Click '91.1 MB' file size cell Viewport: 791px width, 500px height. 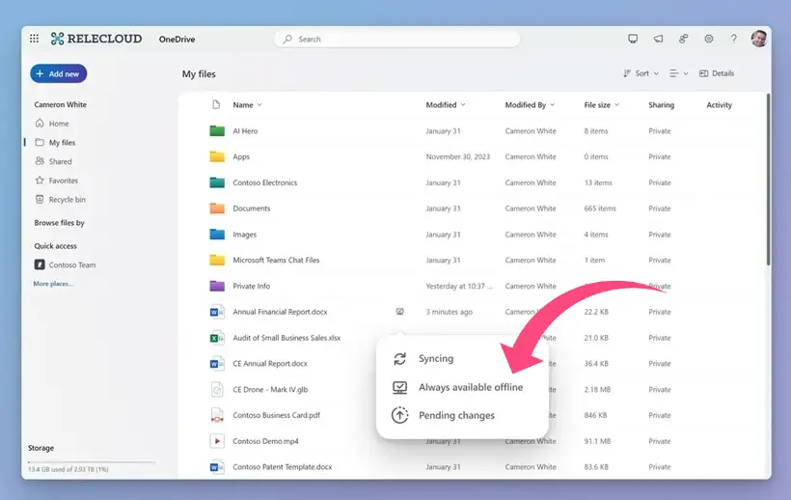point(597,441)
